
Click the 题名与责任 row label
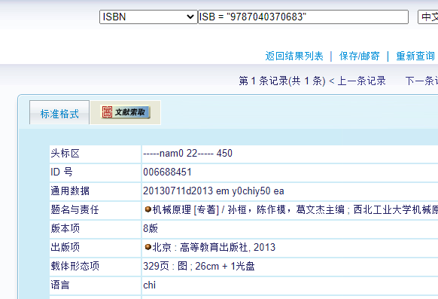(75, 209)
